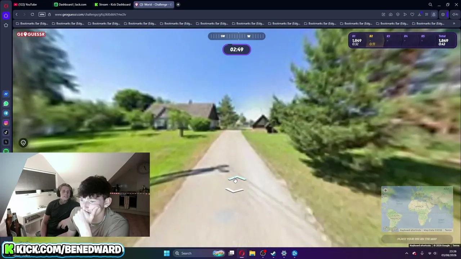
Task: Open the emote smiley button
Action: point(23,143)
